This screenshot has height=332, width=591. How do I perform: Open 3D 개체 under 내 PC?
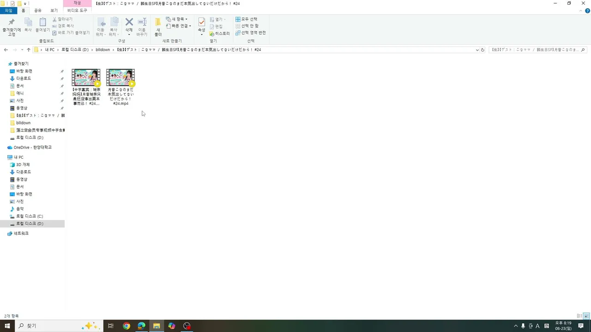[x=23, y=165]
